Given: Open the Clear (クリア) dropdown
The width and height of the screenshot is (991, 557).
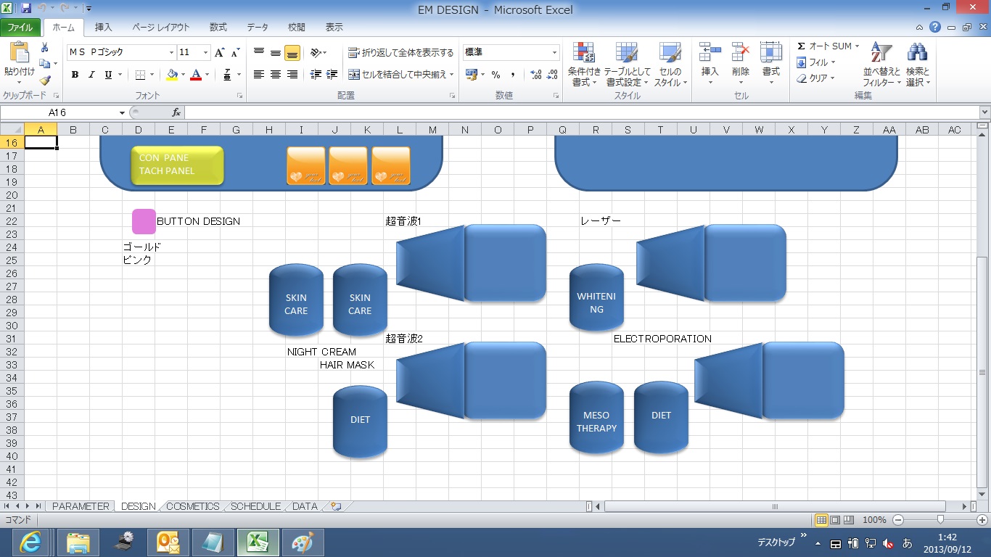Looking at the screenshot, I should [x=816, y=78].
